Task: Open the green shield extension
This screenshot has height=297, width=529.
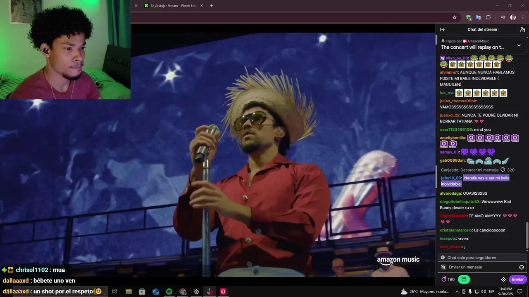Action: tap(468, 17)
